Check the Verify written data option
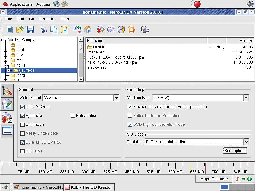The height and width of the screenshot is (191, 255). 22,133
